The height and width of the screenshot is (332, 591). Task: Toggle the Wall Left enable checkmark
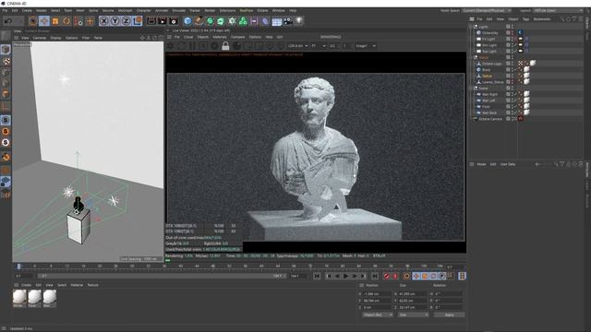515,101
